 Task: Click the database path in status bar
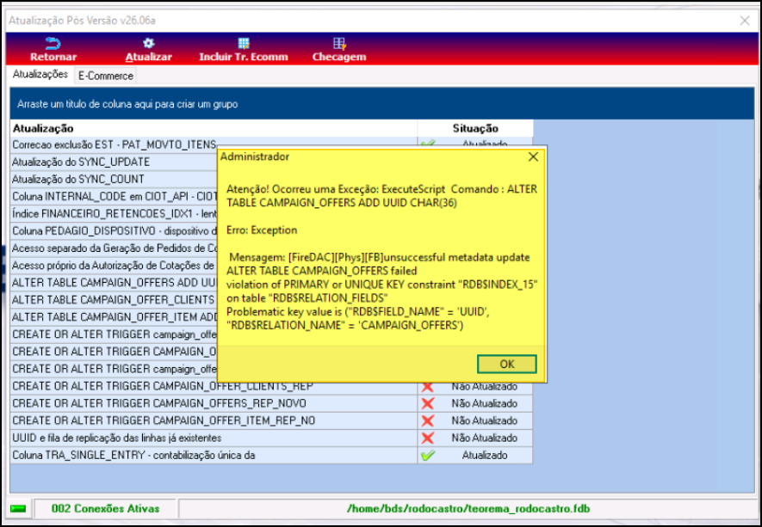[x=468, y=509]
